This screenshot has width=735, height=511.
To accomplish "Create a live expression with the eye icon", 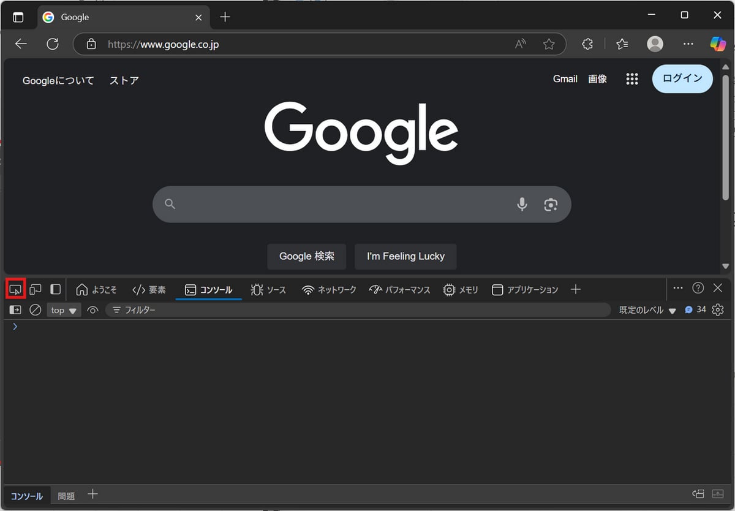I will tap(92, 310).
